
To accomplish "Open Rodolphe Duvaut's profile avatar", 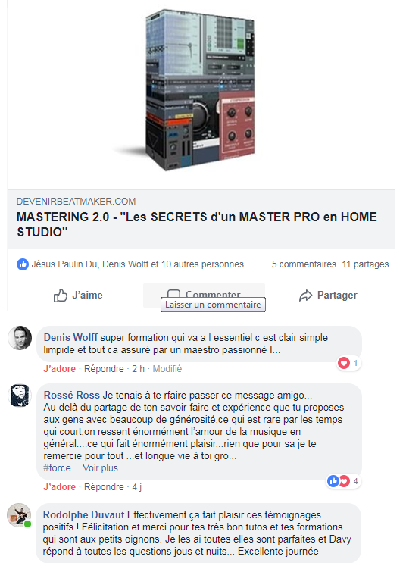I will click(x=19, y=515).
